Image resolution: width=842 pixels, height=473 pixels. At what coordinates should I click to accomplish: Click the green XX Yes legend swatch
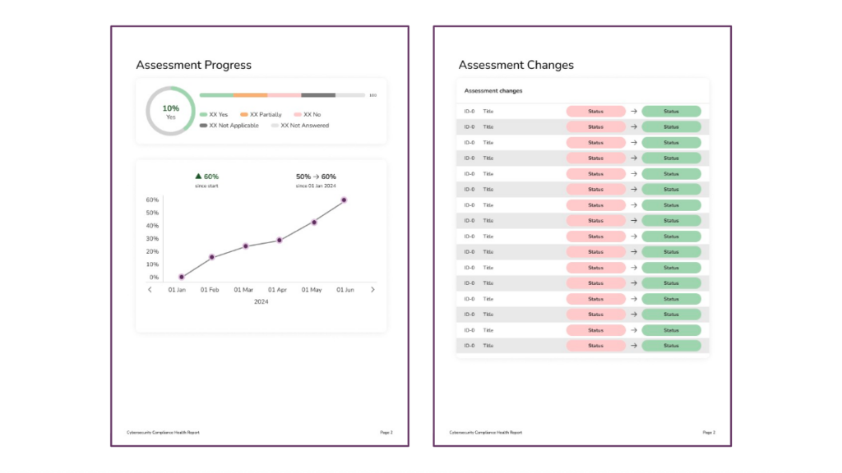pyautogui.click(x=203, y=115)
